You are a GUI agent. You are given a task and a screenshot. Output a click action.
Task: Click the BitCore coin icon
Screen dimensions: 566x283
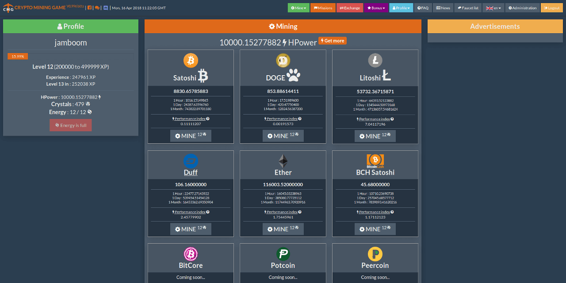191,254
